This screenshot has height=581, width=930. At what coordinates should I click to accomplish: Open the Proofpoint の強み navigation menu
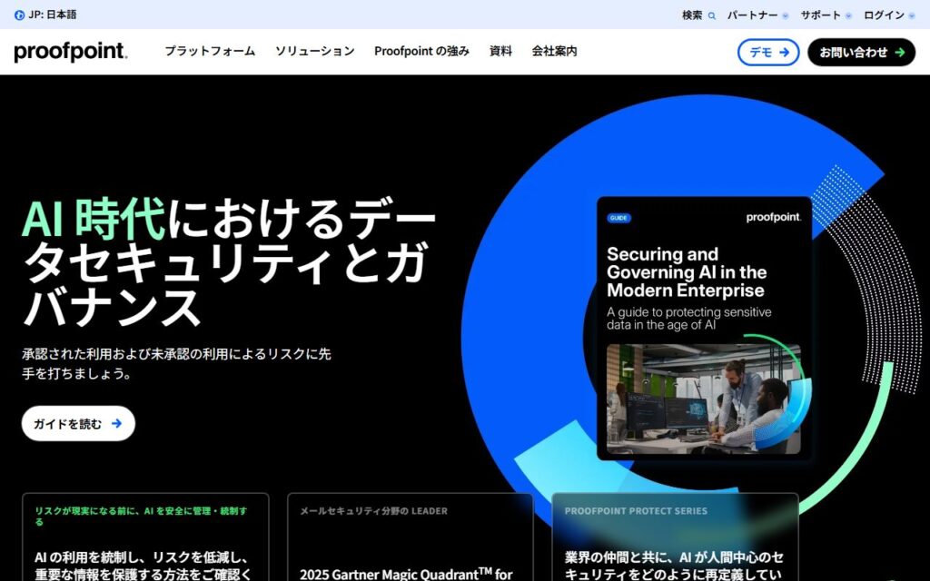click(421, 51)
